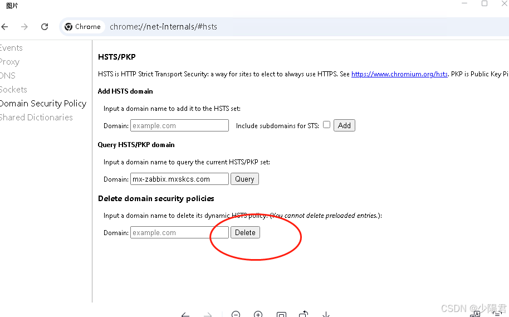Viewport: 509px width, 317px height.
Task: Enable Include subdomains for STS checkbox
Action: pos(326,125)
